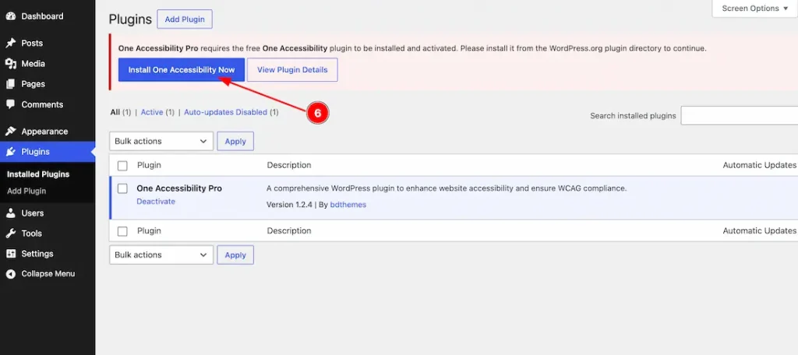Click the One Accessibility Pro plugin name
The width and height of the screenshot is (798, 355).
[179, 188]
